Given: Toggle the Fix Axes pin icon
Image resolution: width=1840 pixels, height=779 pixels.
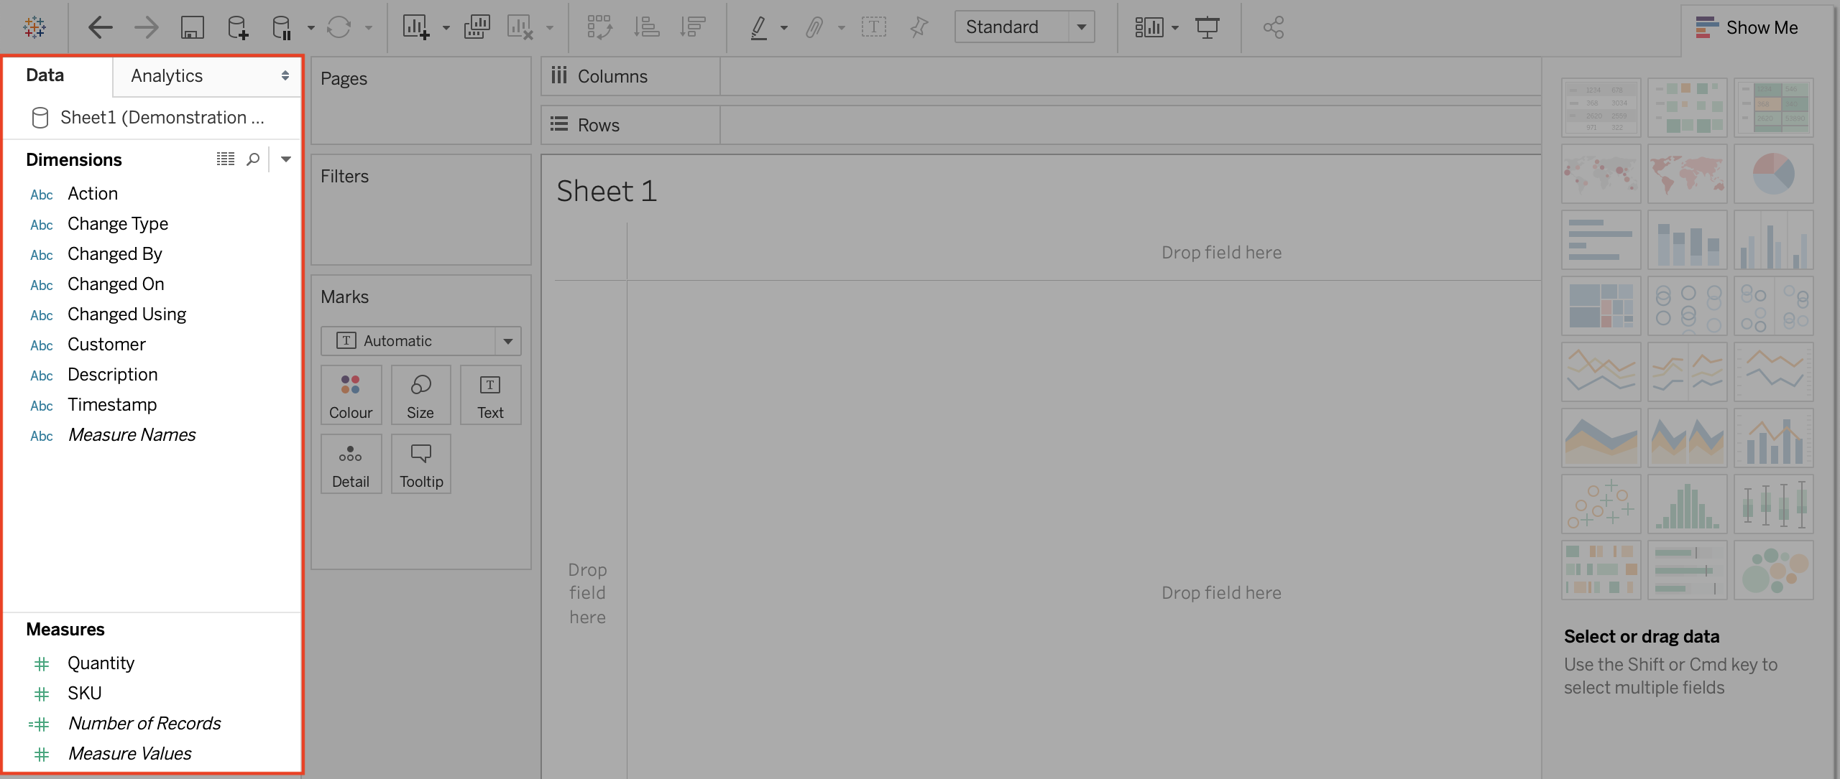Looking at the screenshot, I should [x=919, y=28].
